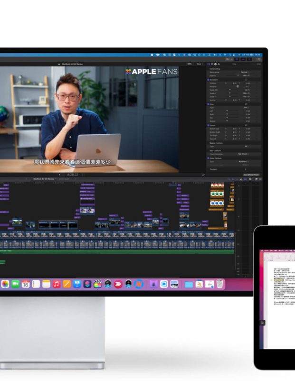Open Final Cut Pro from the Dock

(x=97, y=284)
